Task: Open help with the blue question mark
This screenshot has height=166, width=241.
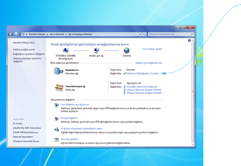Action: (x=189, y=40)
